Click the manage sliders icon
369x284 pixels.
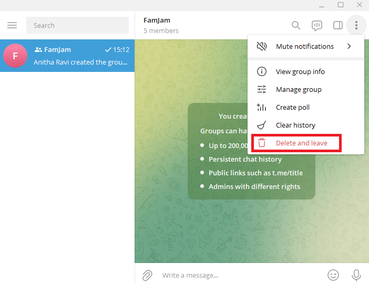coord(262,89)
